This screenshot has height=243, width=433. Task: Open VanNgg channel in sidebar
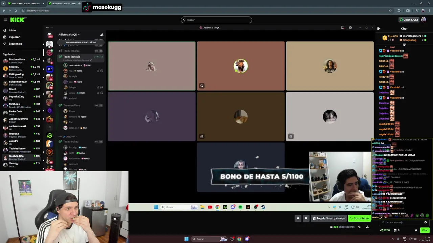tap(22, 165)
